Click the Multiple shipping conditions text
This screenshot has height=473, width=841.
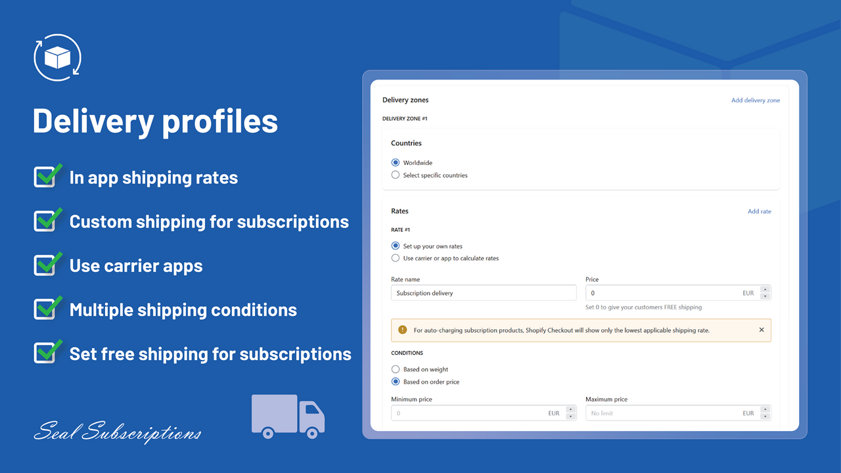coord(183,309)
